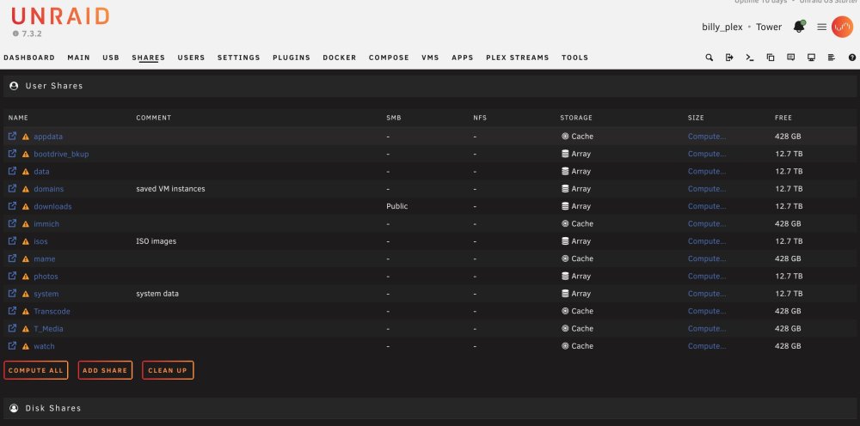Click the Add Share button
Viewport: 860px width, 426px height.
[105, 370]
